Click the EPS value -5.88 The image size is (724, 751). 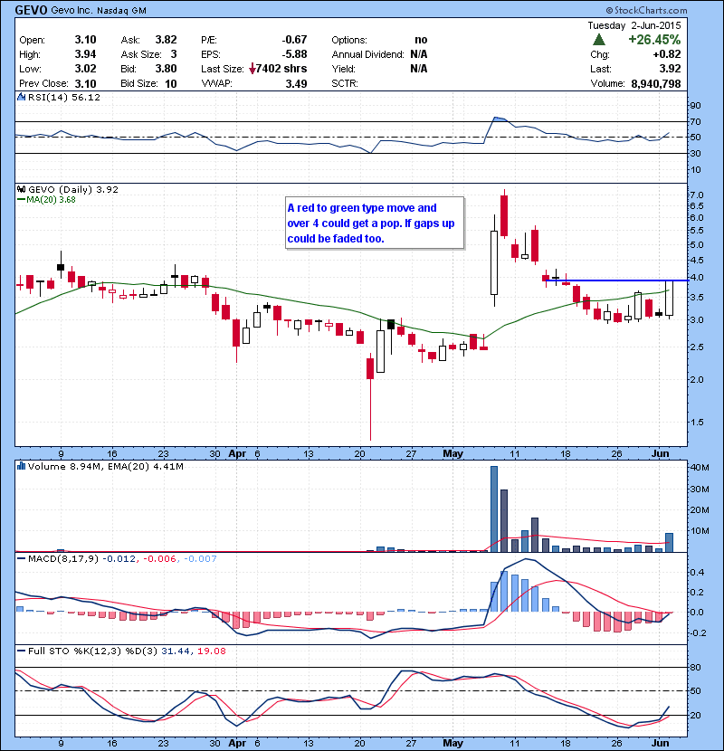click(x=294, y=54)
